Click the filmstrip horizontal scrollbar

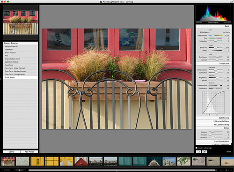(123, 170)
